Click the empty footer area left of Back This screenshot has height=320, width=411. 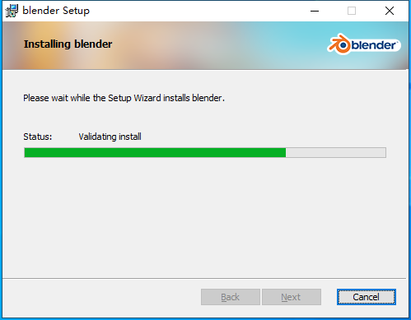click(x=101, y=298)
